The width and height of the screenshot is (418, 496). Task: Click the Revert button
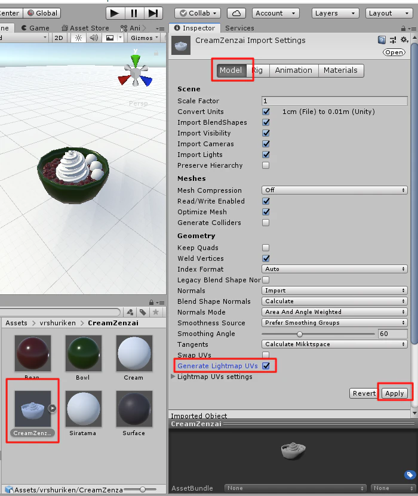click(364, 393)
